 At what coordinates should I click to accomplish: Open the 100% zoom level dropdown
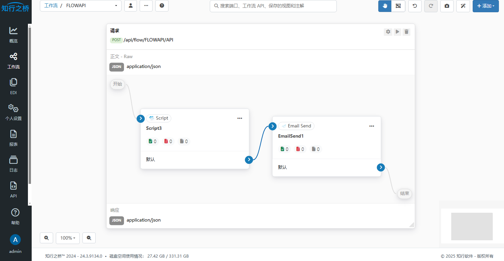[68, 238]
